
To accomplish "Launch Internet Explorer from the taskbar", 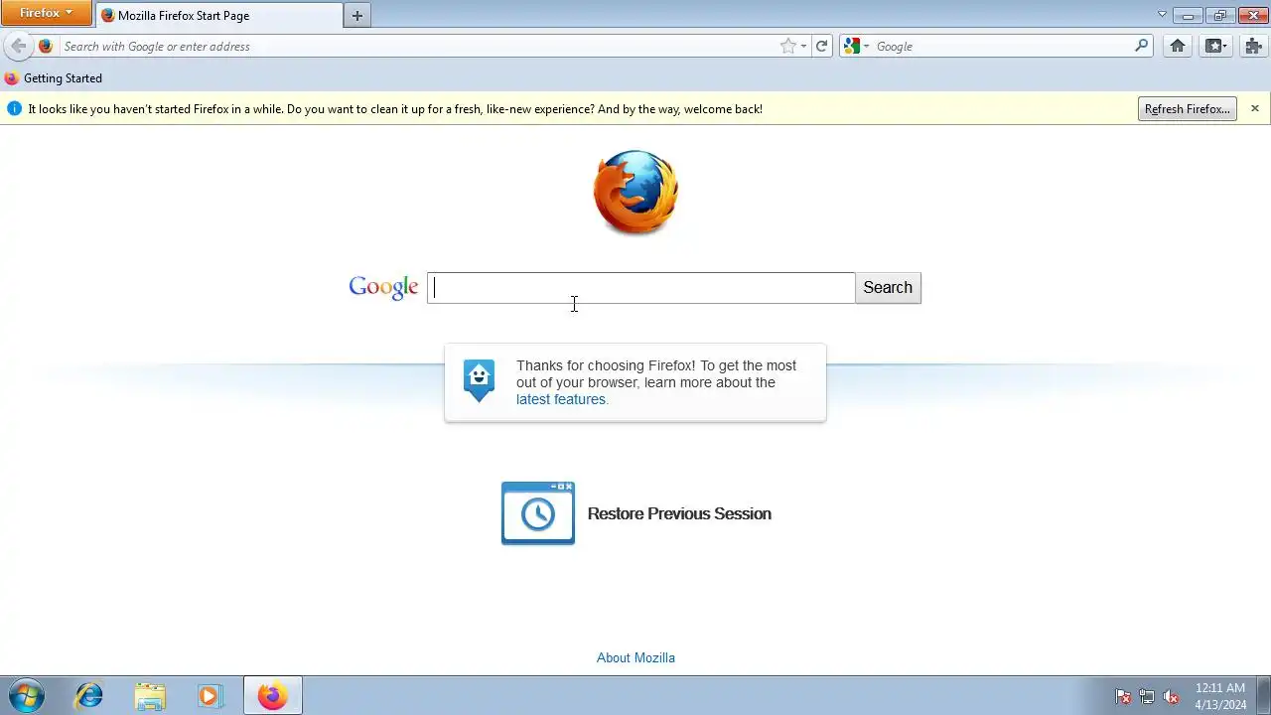I will pos(89,696).
